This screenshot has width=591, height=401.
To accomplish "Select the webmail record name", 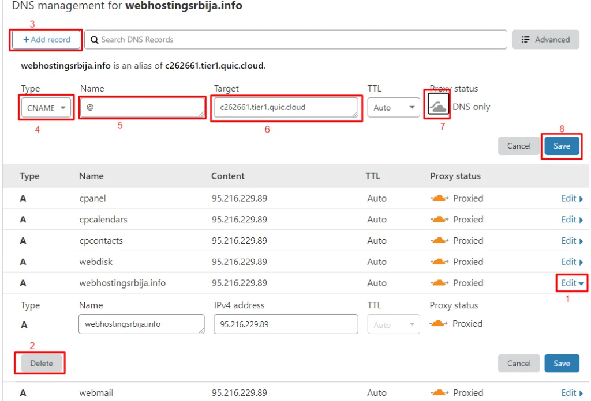I will [x=96, y=393].
